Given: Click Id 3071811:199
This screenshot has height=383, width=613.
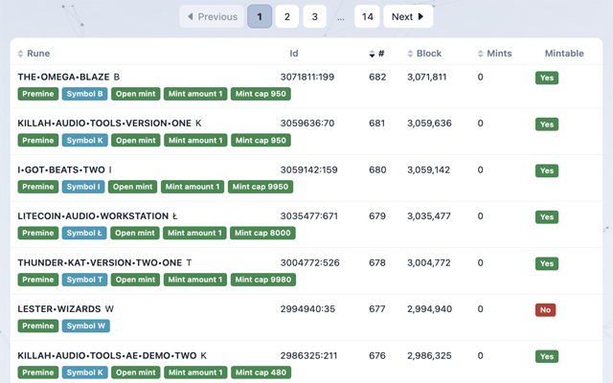Looking at the screenshot, I should click(x=307, y=77).
